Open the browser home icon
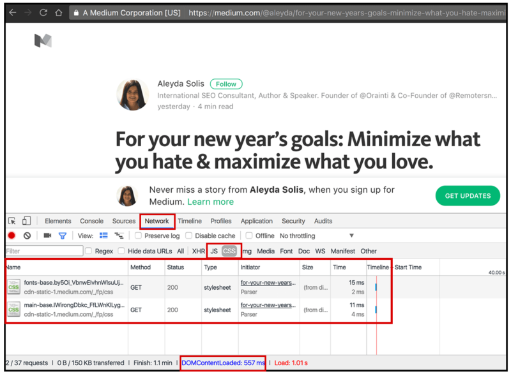 coord(59,12)
